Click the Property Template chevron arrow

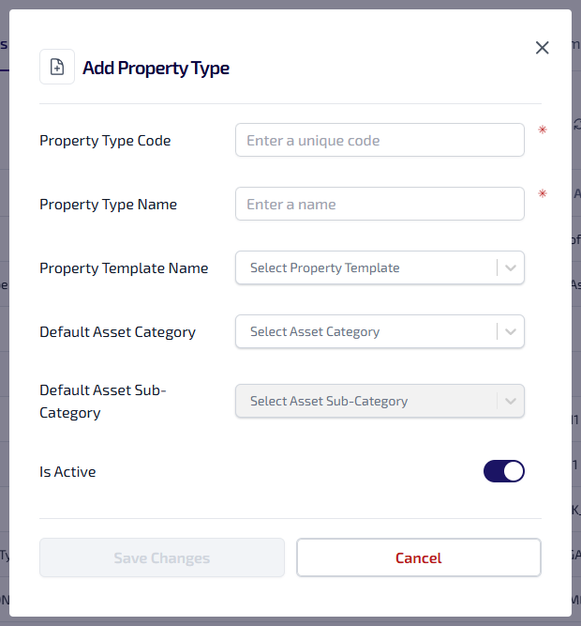[x=511, y=267]
